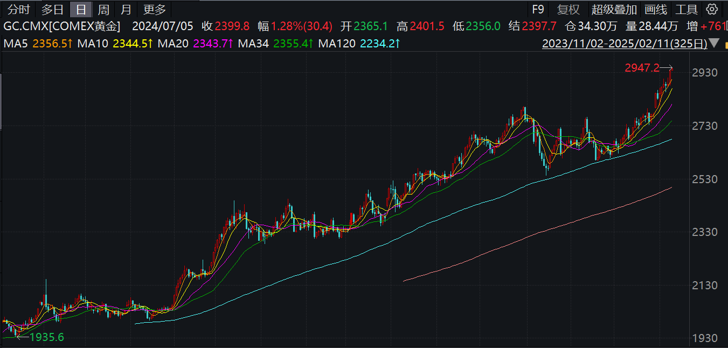The width and height of the screenshot is (728, 348).
Task: Open the F9 info button
Action: (538, 9)
